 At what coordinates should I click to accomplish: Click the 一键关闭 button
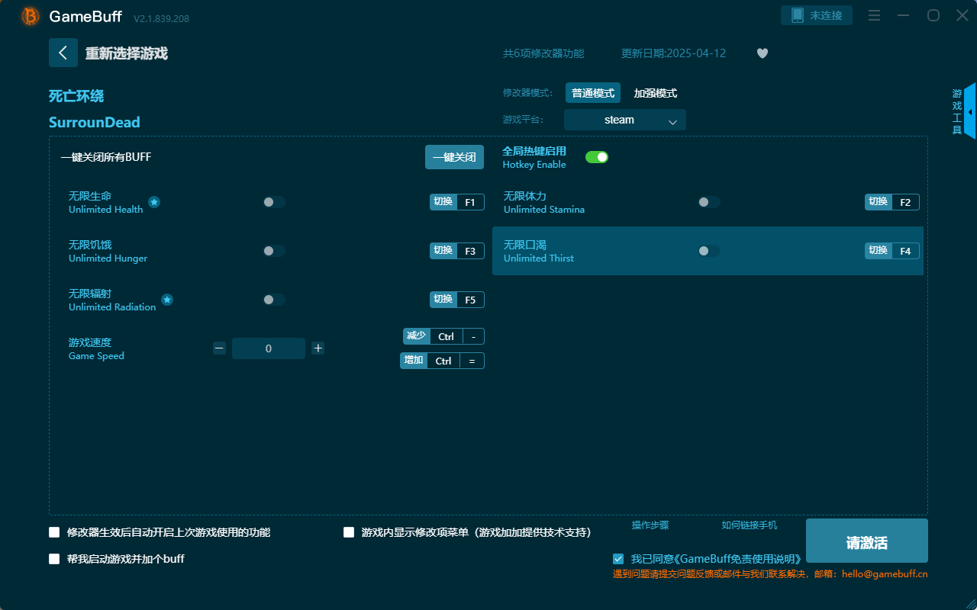(x=454, y=157)
